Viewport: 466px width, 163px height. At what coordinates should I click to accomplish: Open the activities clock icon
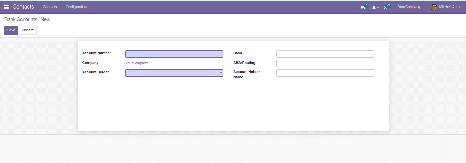[x=386, y=7]
